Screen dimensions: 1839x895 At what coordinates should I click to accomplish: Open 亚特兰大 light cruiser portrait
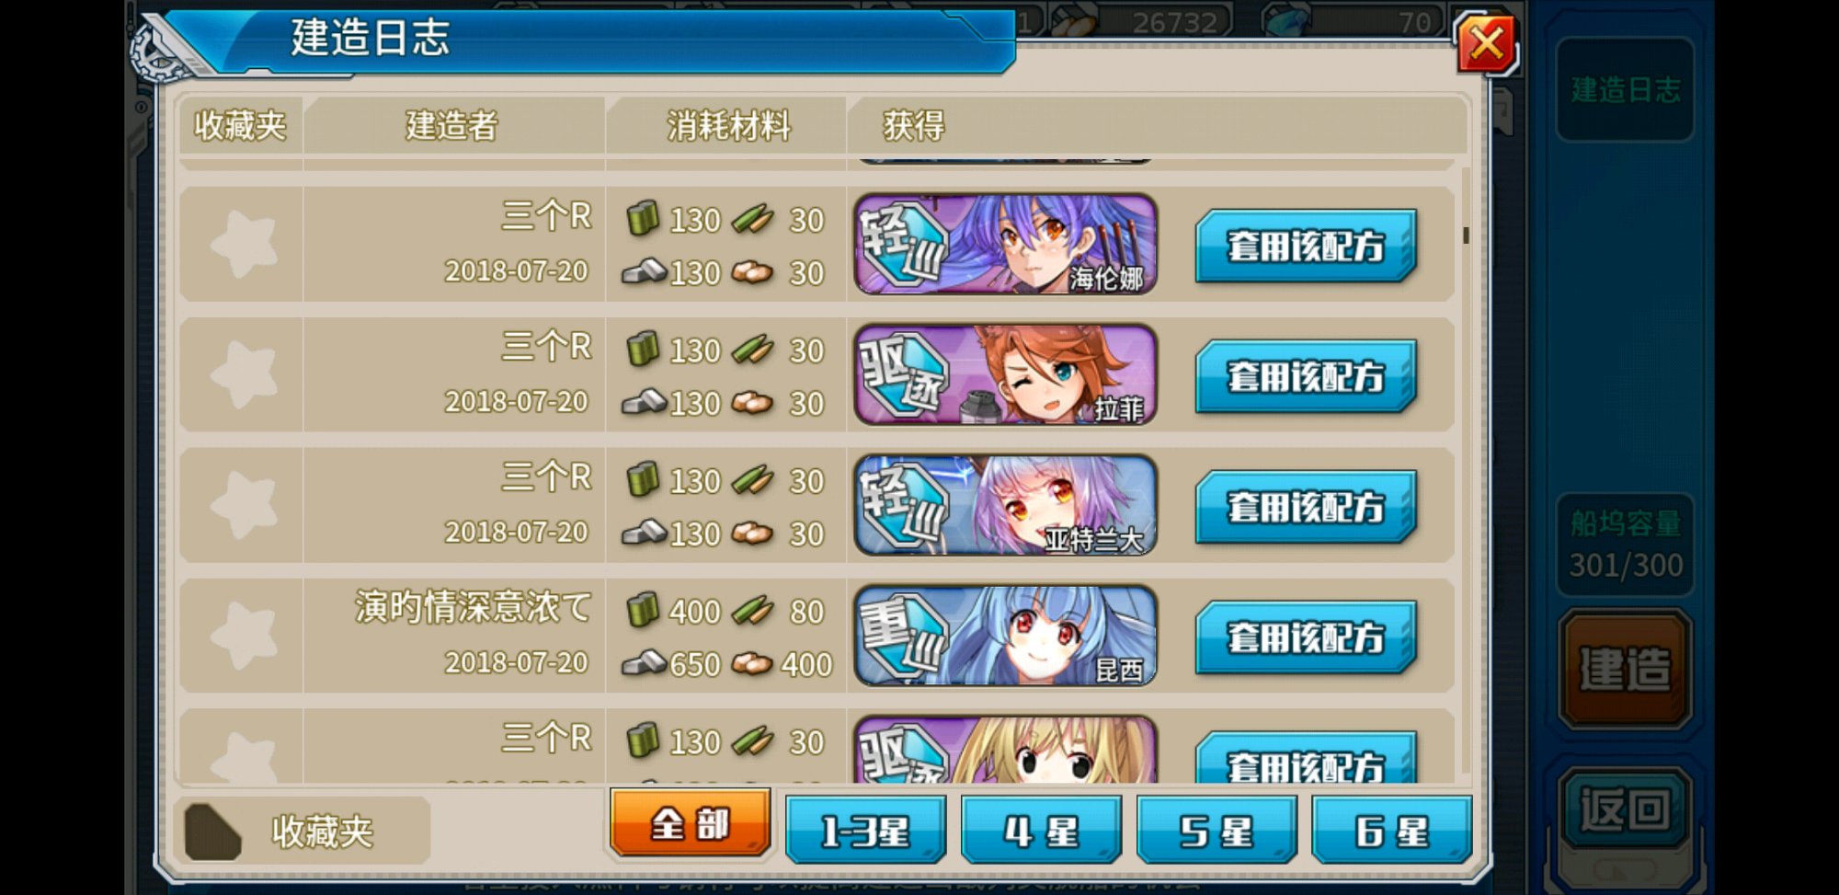pos(1005,505)
